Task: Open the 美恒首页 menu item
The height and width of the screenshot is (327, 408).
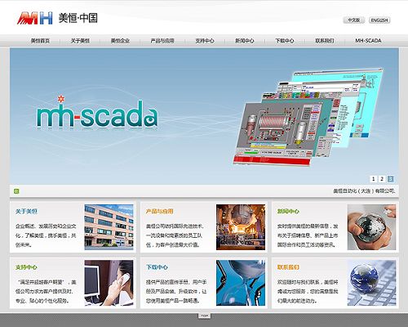Action: coord(40,41)
